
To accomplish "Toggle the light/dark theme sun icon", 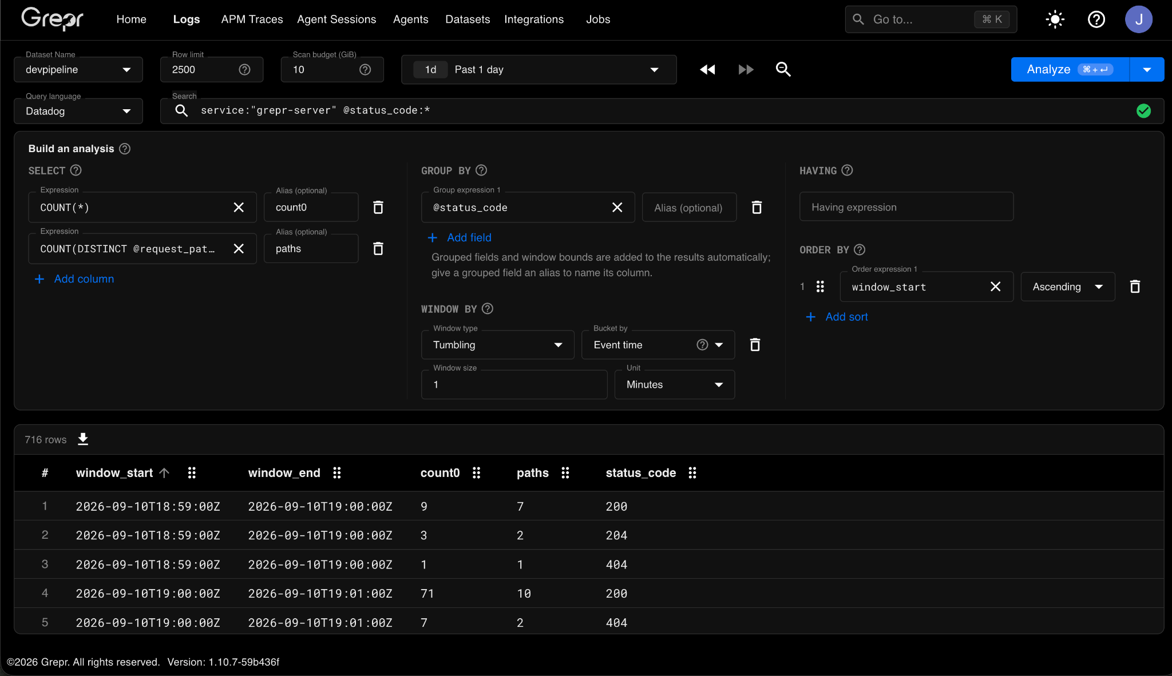I will [x=1055, y=19].
